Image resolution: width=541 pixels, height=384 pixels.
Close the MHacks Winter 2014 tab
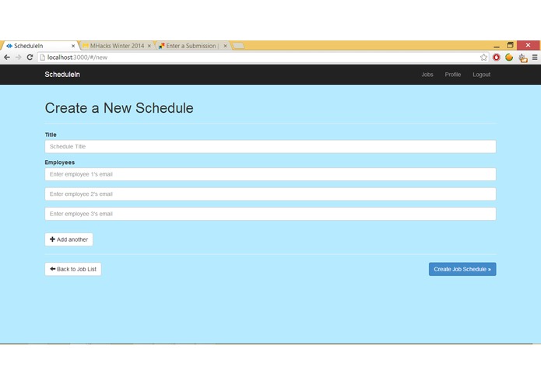(149, 46)
